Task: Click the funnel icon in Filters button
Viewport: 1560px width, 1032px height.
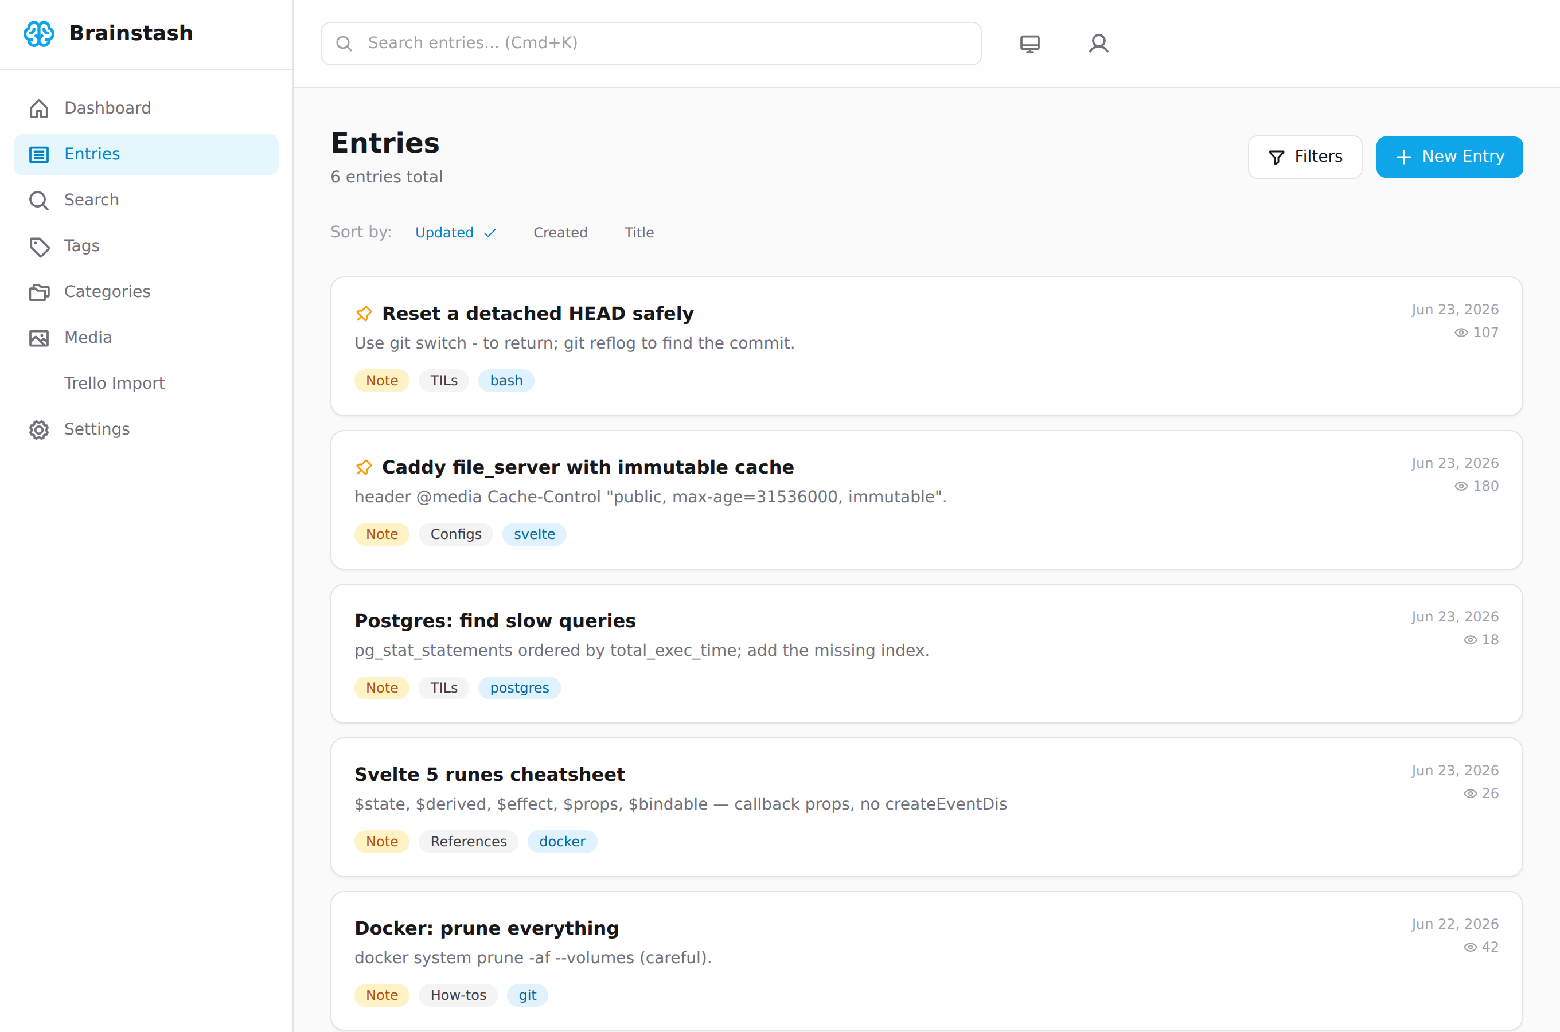Action: 1276,157
